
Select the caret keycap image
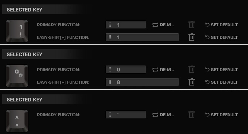[17, 121]
